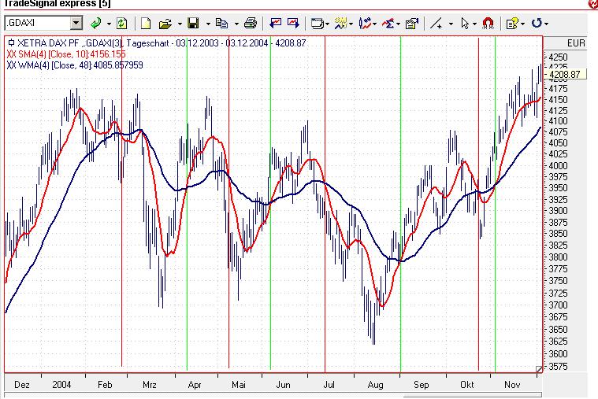
Task: Click the chart resize grip at bottom corner
Action: tap(539, 369)
